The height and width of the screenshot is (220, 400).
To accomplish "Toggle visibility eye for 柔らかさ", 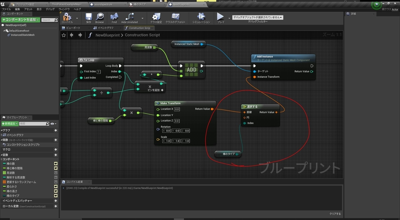I will pyautogui.click(x=56, y=186).
